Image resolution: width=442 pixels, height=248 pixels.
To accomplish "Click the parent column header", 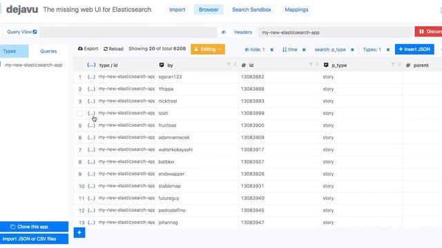I will tap(421, 65).
